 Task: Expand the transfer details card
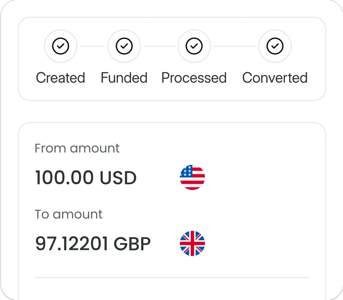tap(172, 209)
